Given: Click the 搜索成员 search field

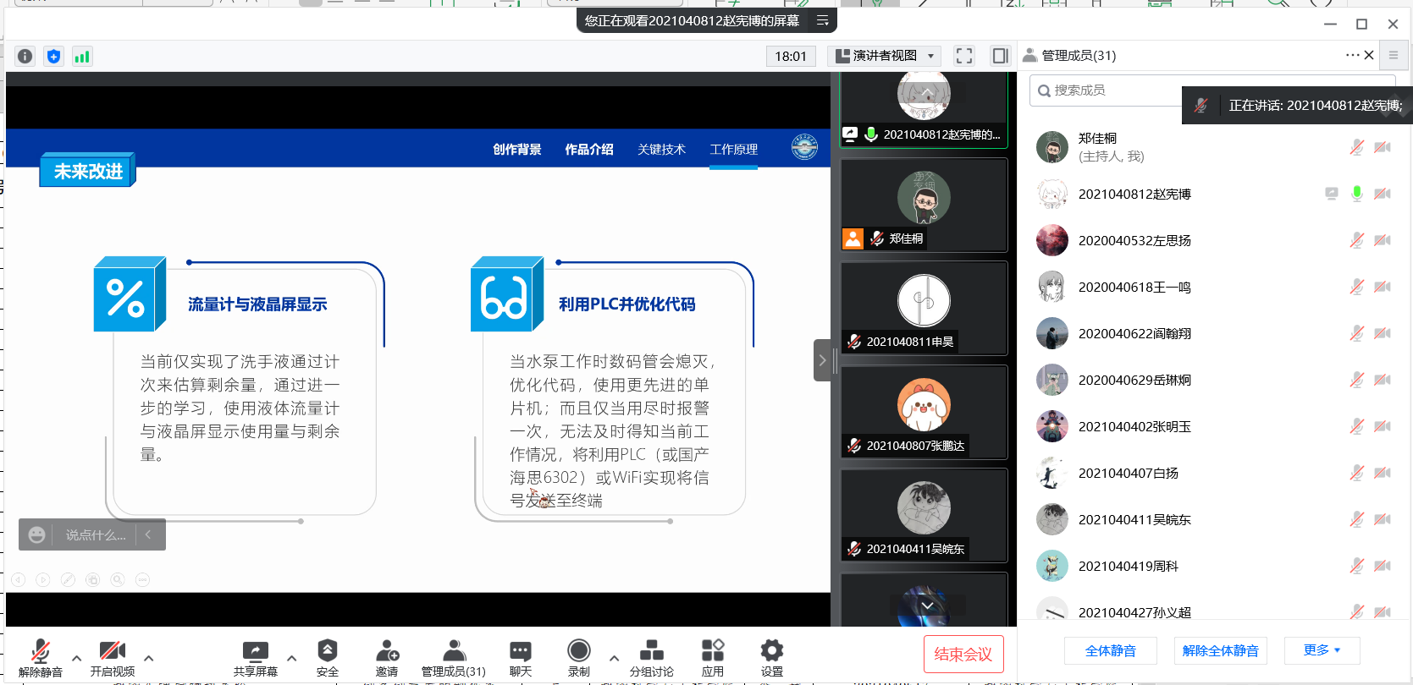Looking at the screenshot, I should point(1109,90).
